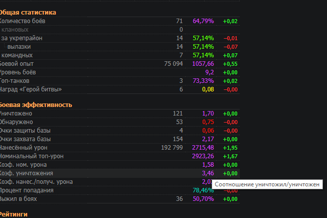
Task: Click the «за укрепрайон» row label
Action: (x=22, y=38)
